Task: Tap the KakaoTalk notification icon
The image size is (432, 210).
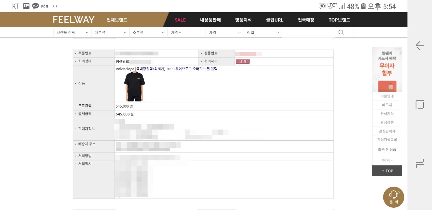Action: (35, 6)
